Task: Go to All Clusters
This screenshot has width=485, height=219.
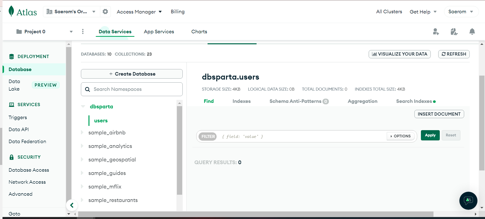Action: coord(389,12)
